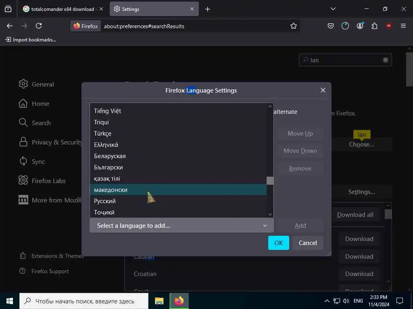Open Search settings category
413x309 pixels.
coord(35,123)
